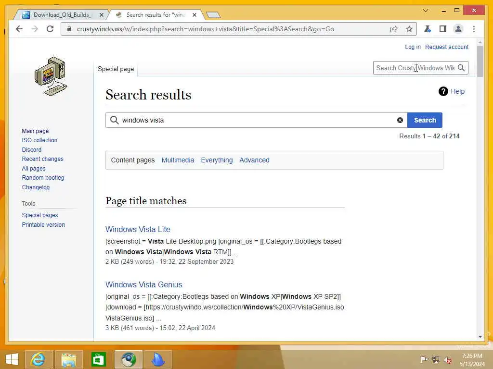Open the Discord sidebar link
The width and height of the screenshot is (493, 369).
[31, 150]
